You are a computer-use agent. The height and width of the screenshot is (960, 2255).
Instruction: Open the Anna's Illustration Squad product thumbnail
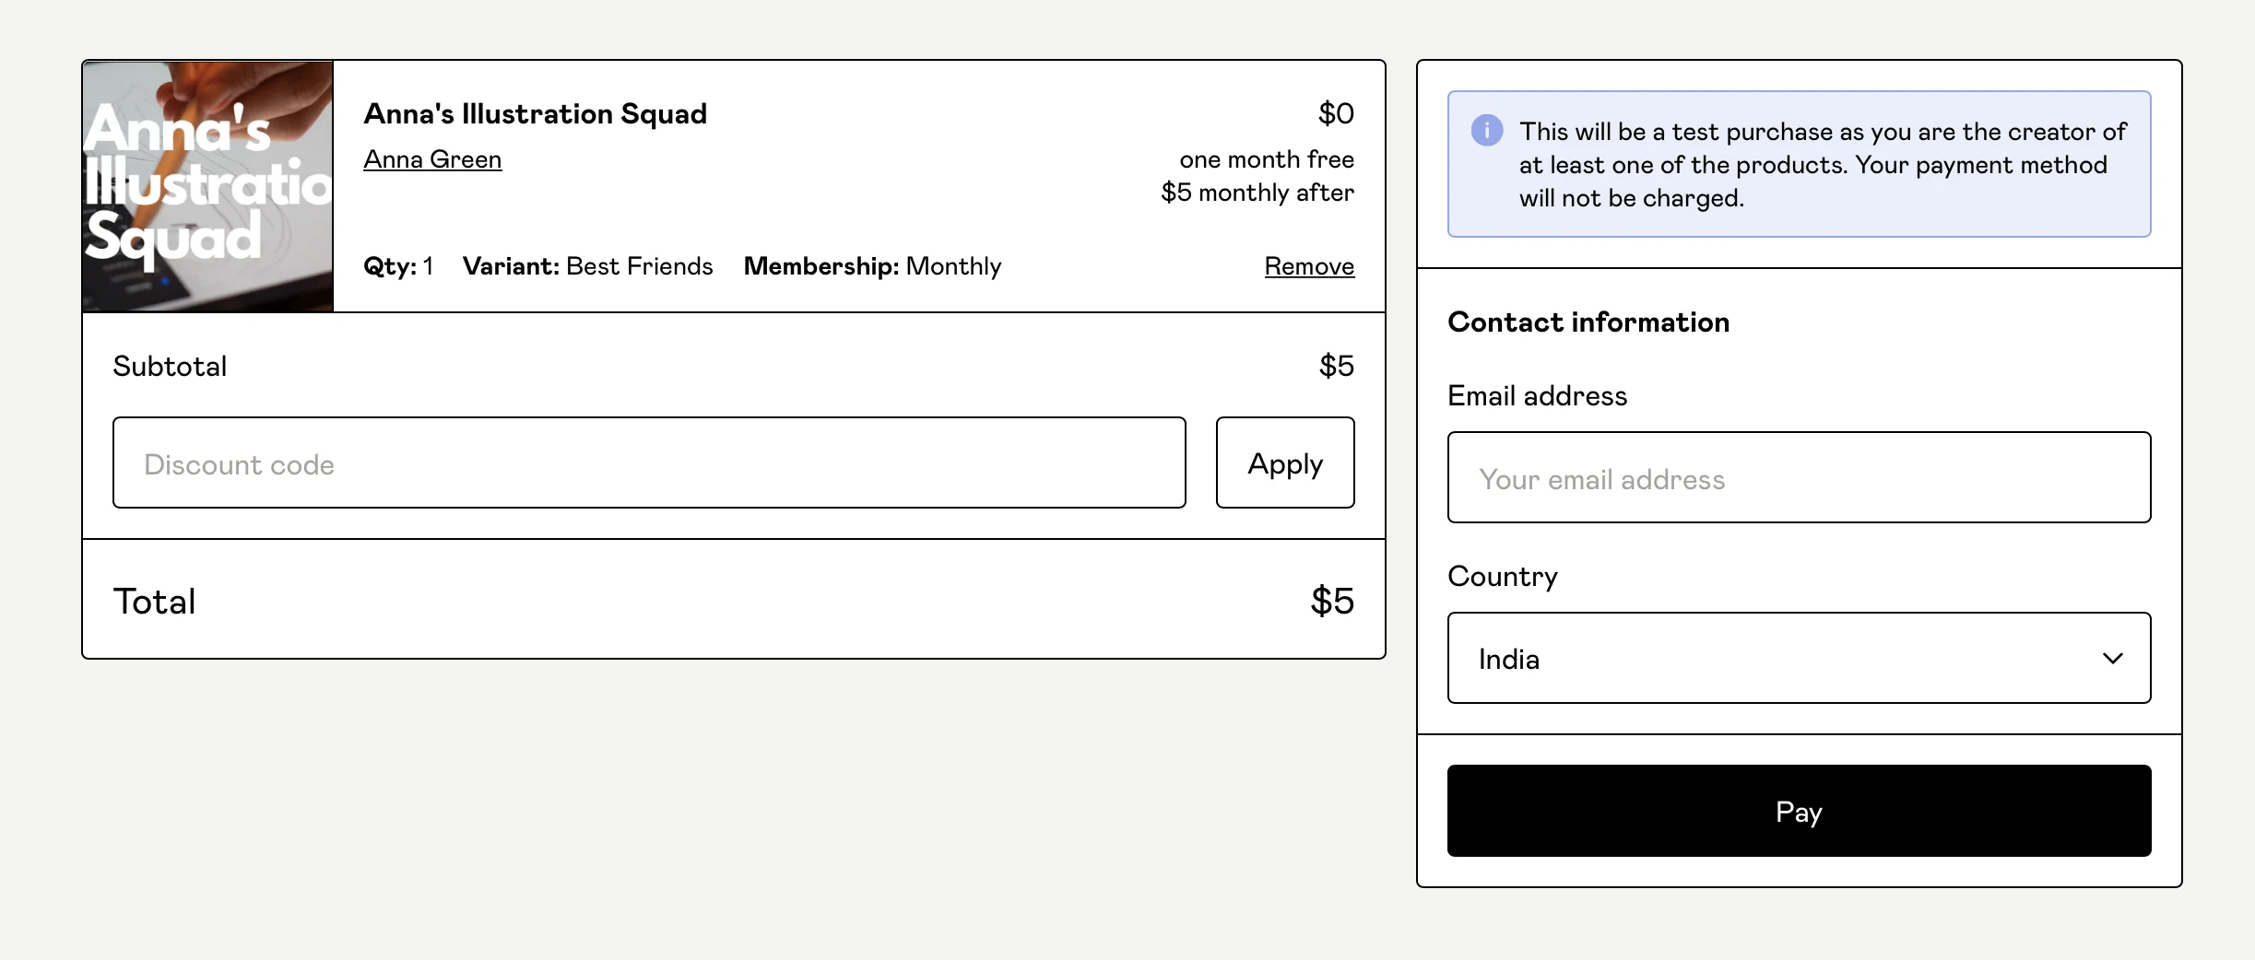[x=207, y=186]
